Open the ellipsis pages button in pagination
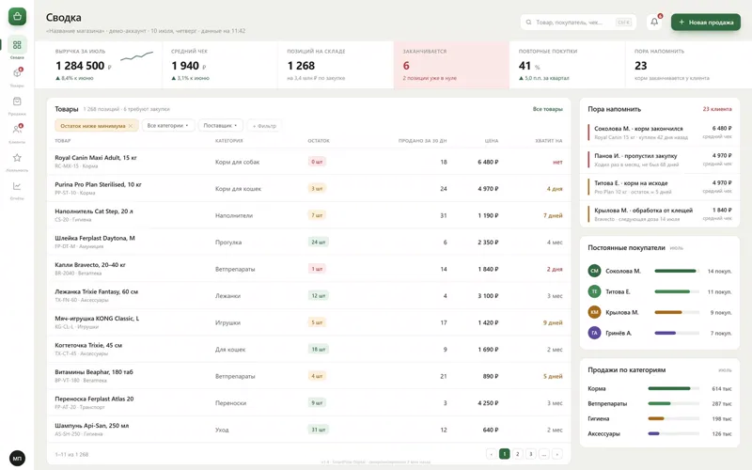Image resolution: width=752 pixels, height=470 pixels. click(544, 454)
